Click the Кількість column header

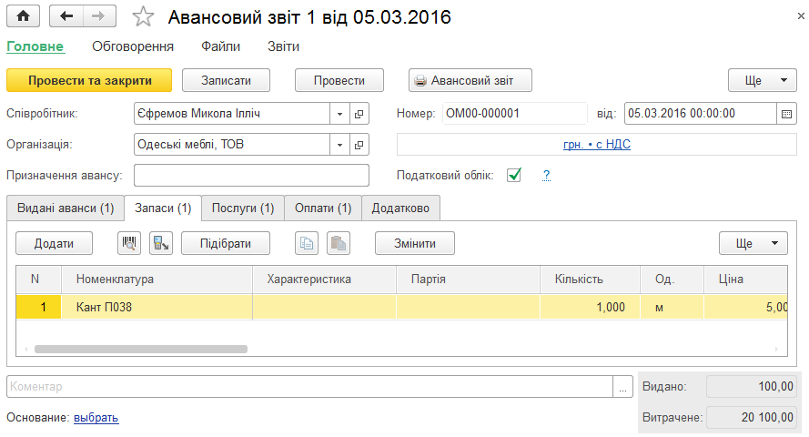[591, 279]
